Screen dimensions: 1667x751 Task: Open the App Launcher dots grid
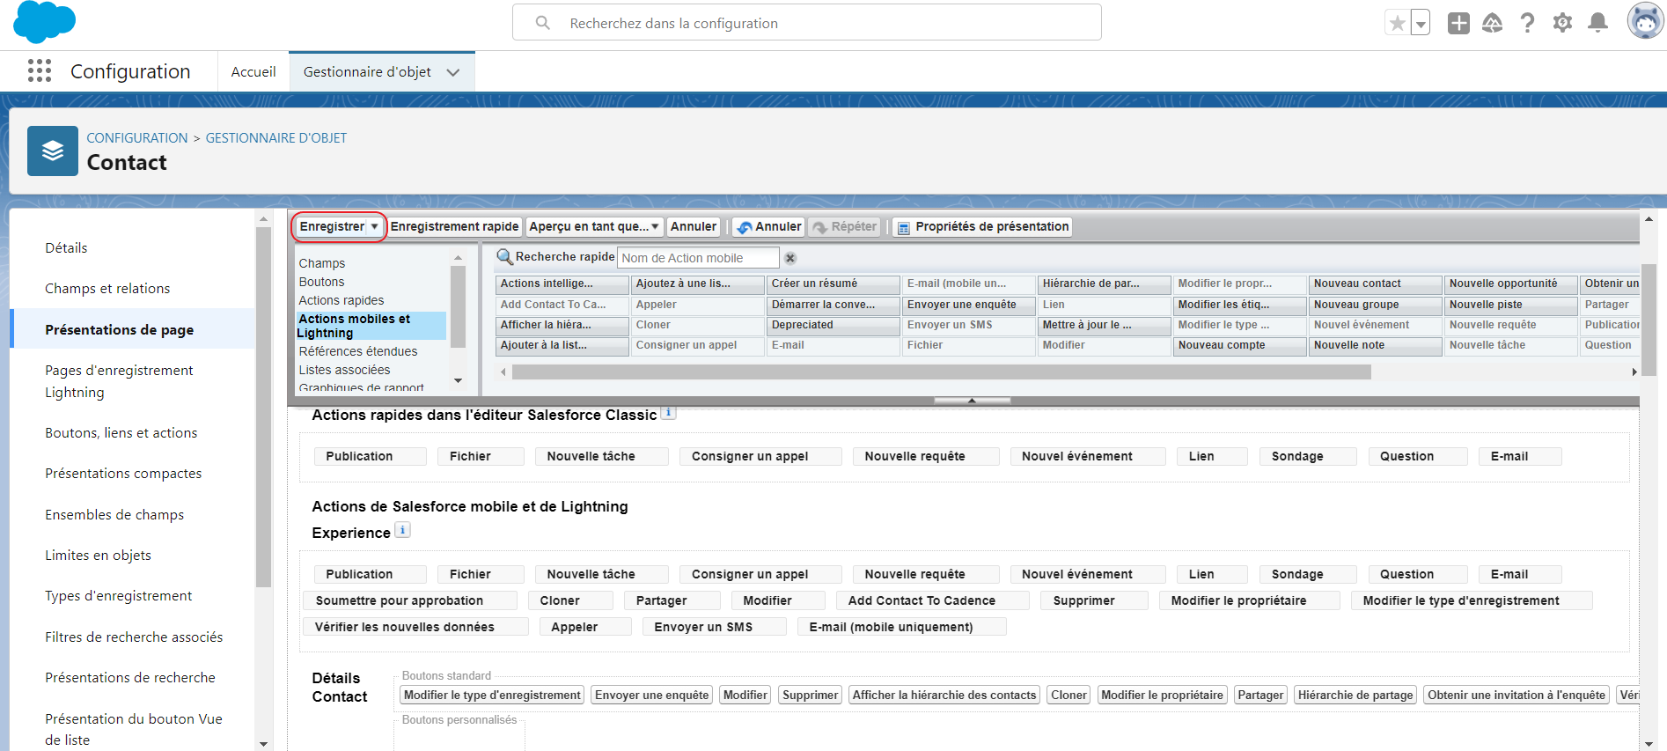click(x=40, y=71)
